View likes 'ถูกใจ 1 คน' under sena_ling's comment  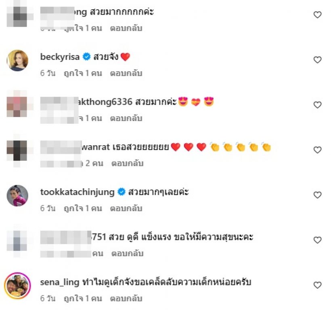83,298
